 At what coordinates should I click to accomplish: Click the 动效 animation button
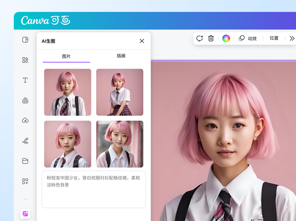pyautogui.click(x=248, y=38)
